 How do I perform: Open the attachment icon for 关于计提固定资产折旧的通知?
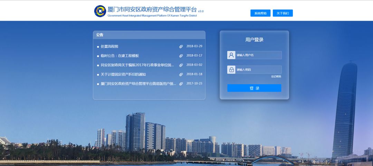pos(181,74)
